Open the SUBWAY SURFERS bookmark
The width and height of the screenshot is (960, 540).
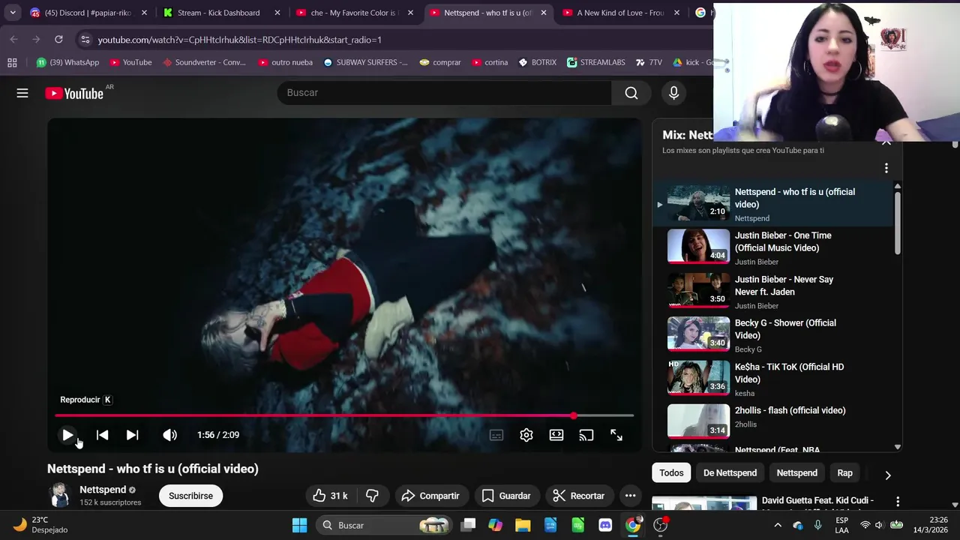pyautogui.click(x=366, y=62)
